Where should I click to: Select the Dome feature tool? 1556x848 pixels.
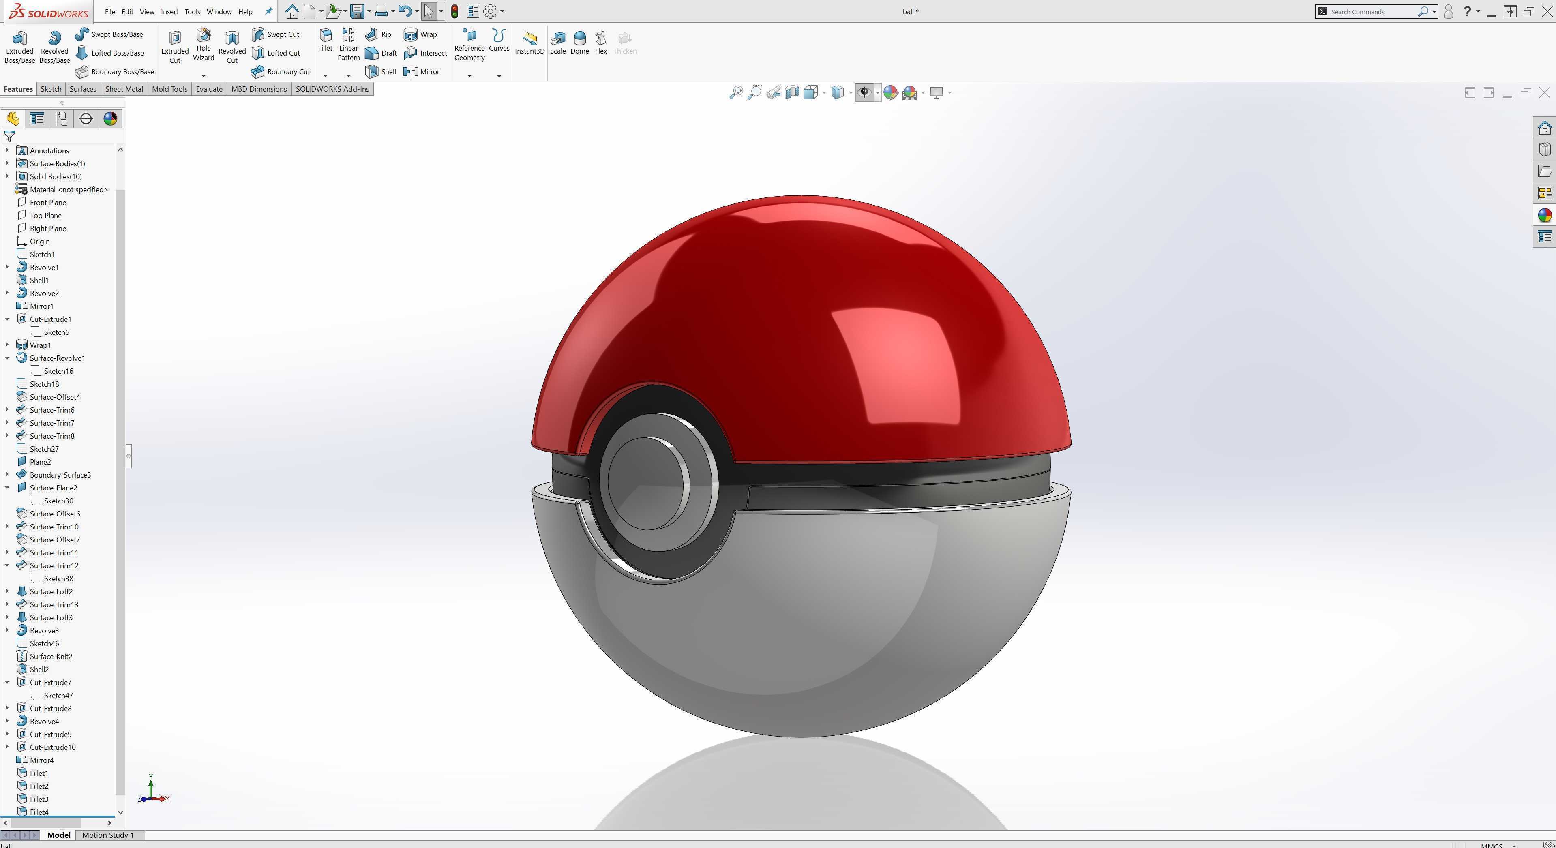click(x=579, y=43)
